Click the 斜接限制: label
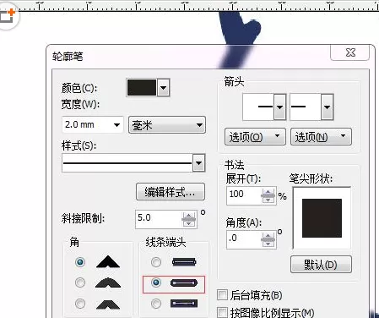Image resolution: width=379 pixels, height=318 pixels. click(83, 218)
